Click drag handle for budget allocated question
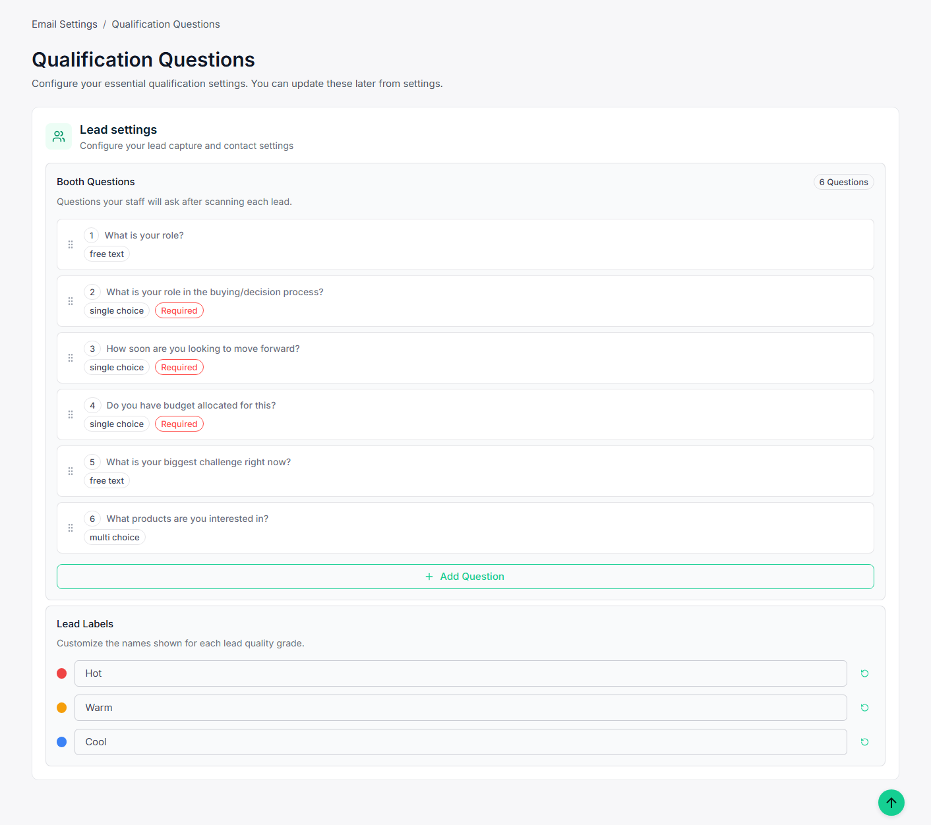This screenshot has height=825, width=931. [x=71, y=414]
